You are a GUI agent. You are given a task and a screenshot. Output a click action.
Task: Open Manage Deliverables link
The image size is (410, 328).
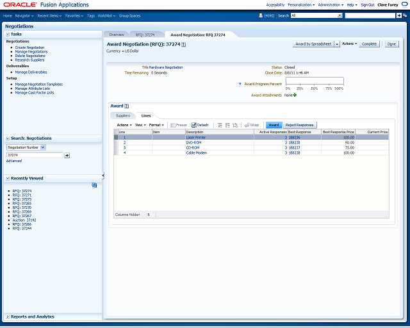(x=31, y=72)
